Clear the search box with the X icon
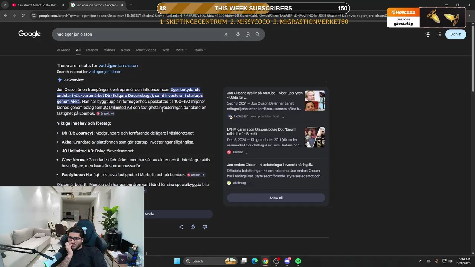The image size is (475, 267). [226, 34]
